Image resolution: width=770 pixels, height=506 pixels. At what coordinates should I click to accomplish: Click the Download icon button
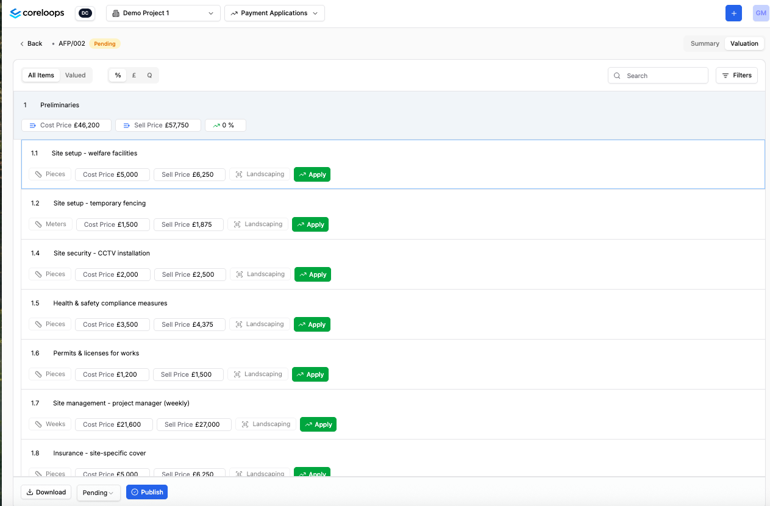tap(46, 492)
